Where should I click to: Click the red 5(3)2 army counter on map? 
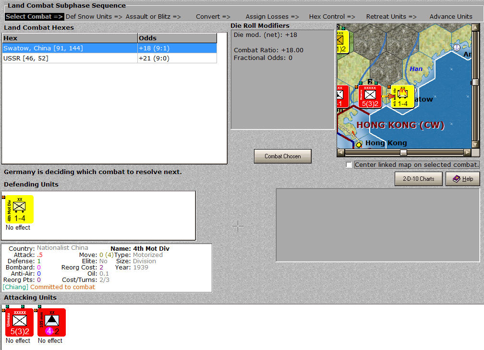(370, 96)
